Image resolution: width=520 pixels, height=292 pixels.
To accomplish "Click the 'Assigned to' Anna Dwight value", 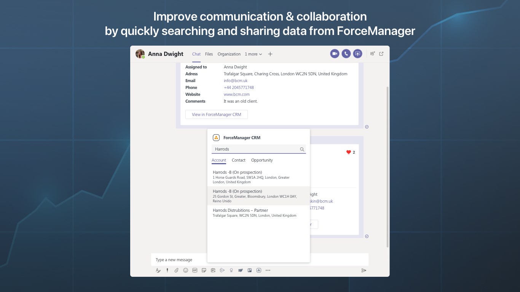I will (235, 67).
